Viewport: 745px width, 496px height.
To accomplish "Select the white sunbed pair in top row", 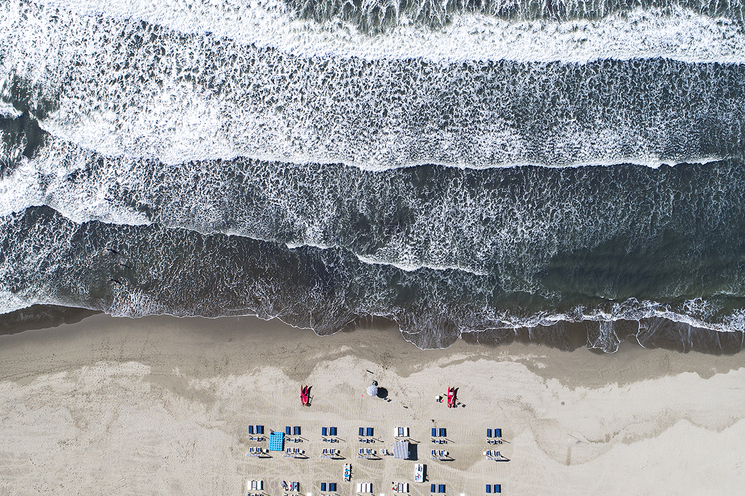I will tap(402, 432).
